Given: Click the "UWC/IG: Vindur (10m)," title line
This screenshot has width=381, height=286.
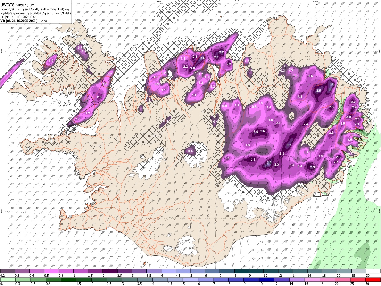Looking at the screenshot, I should (18, 5).
